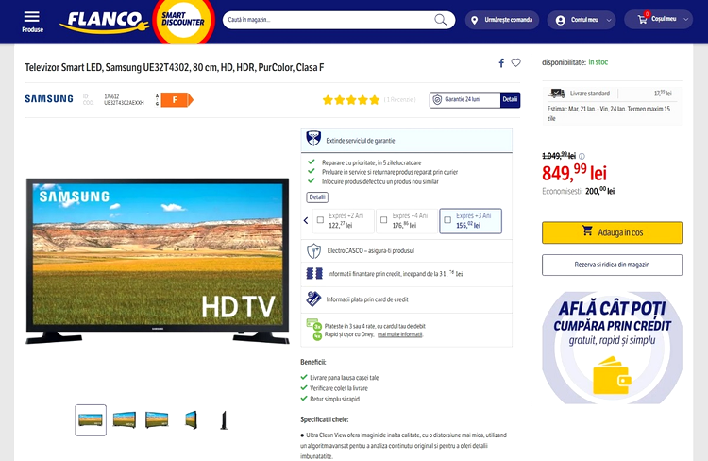Click Rezerva si ridica din magazin
The width and height of the screenshot is (708, 461).
point(612,265)
